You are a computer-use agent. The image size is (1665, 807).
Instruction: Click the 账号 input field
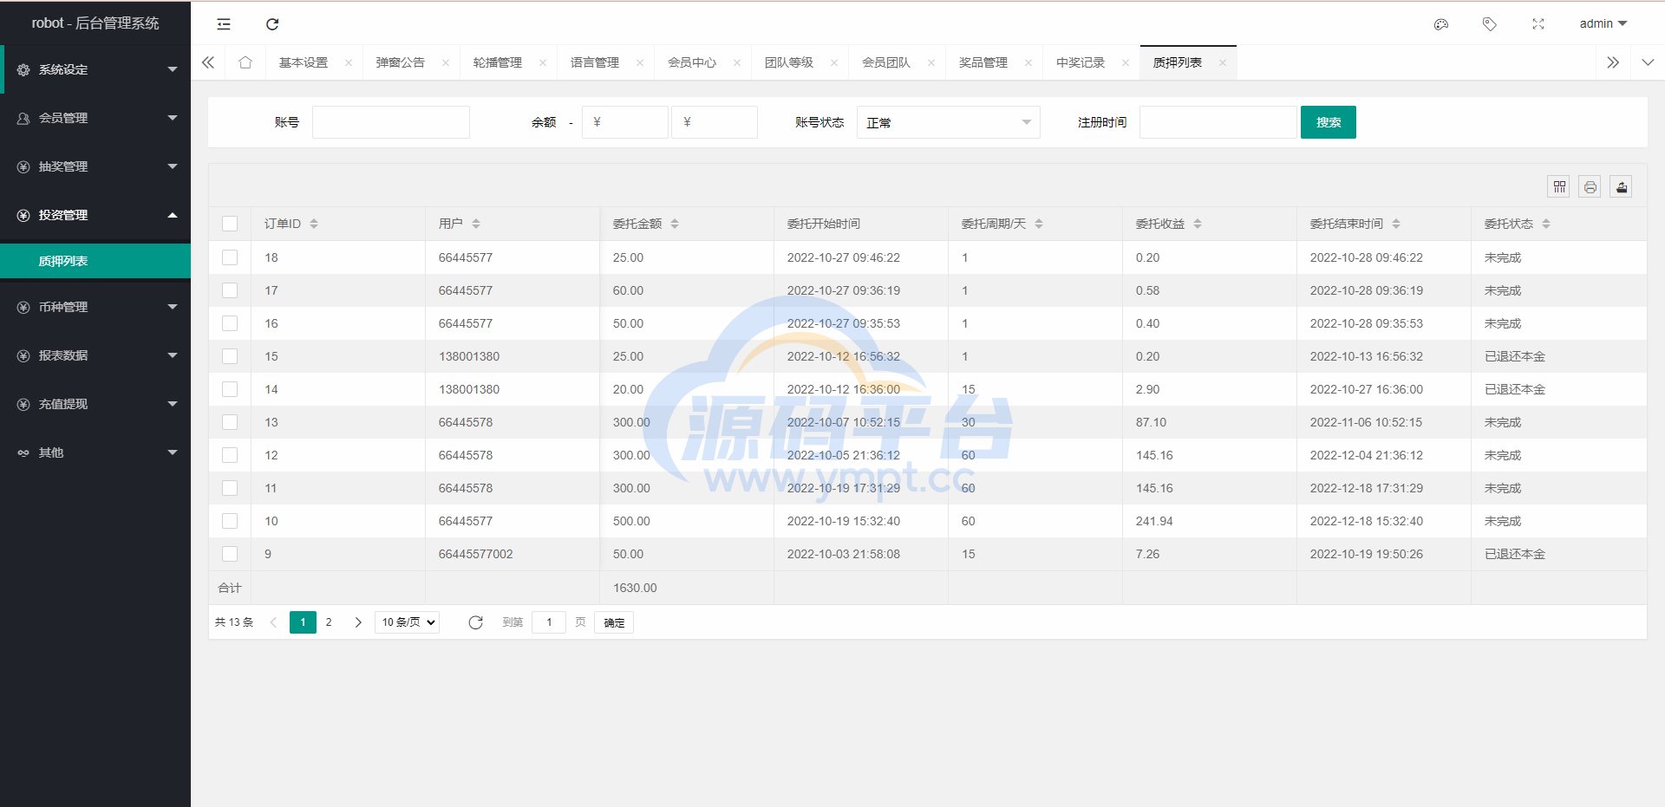tap(391, 122)
